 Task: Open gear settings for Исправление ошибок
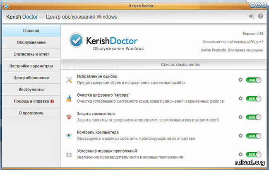240,80
